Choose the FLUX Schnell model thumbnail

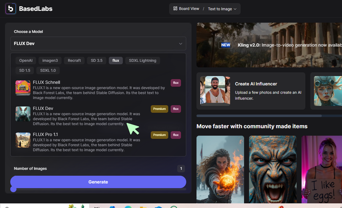point(23,88)
